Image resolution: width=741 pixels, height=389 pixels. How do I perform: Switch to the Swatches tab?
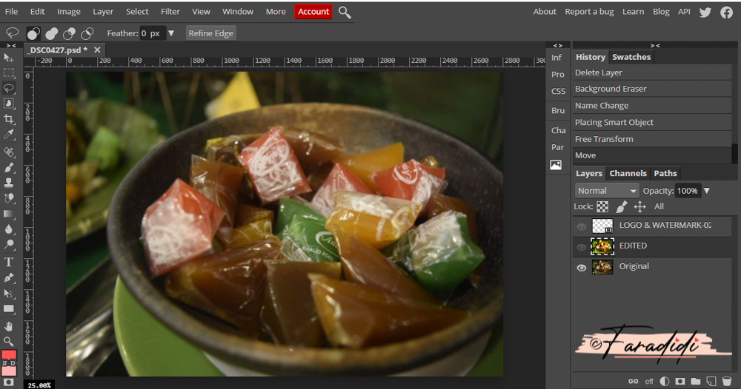[x=631, y=57]
